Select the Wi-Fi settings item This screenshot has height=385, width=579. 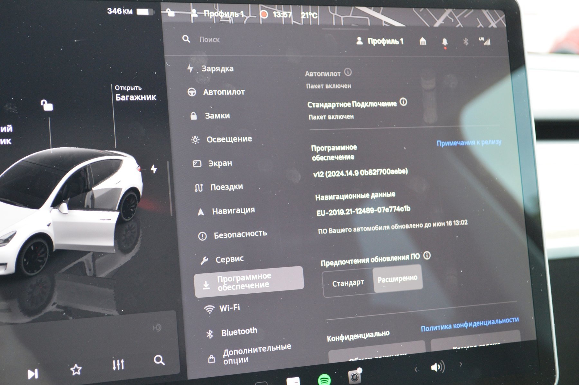[x=229, y=308]
